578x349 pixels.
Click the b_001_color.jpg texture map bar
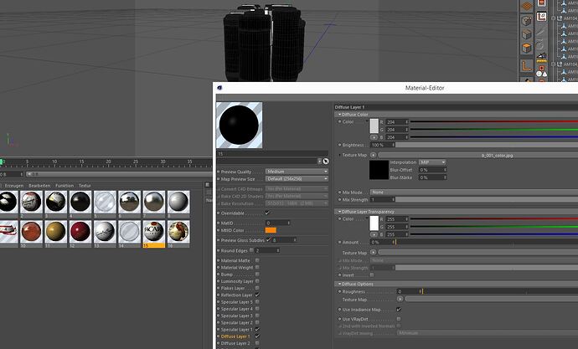pyautogui.click(x=478, y=156)
